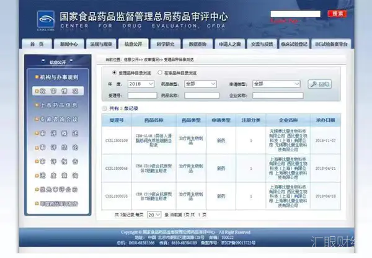Click the 查询 button with magnifier

click(319, 84)
